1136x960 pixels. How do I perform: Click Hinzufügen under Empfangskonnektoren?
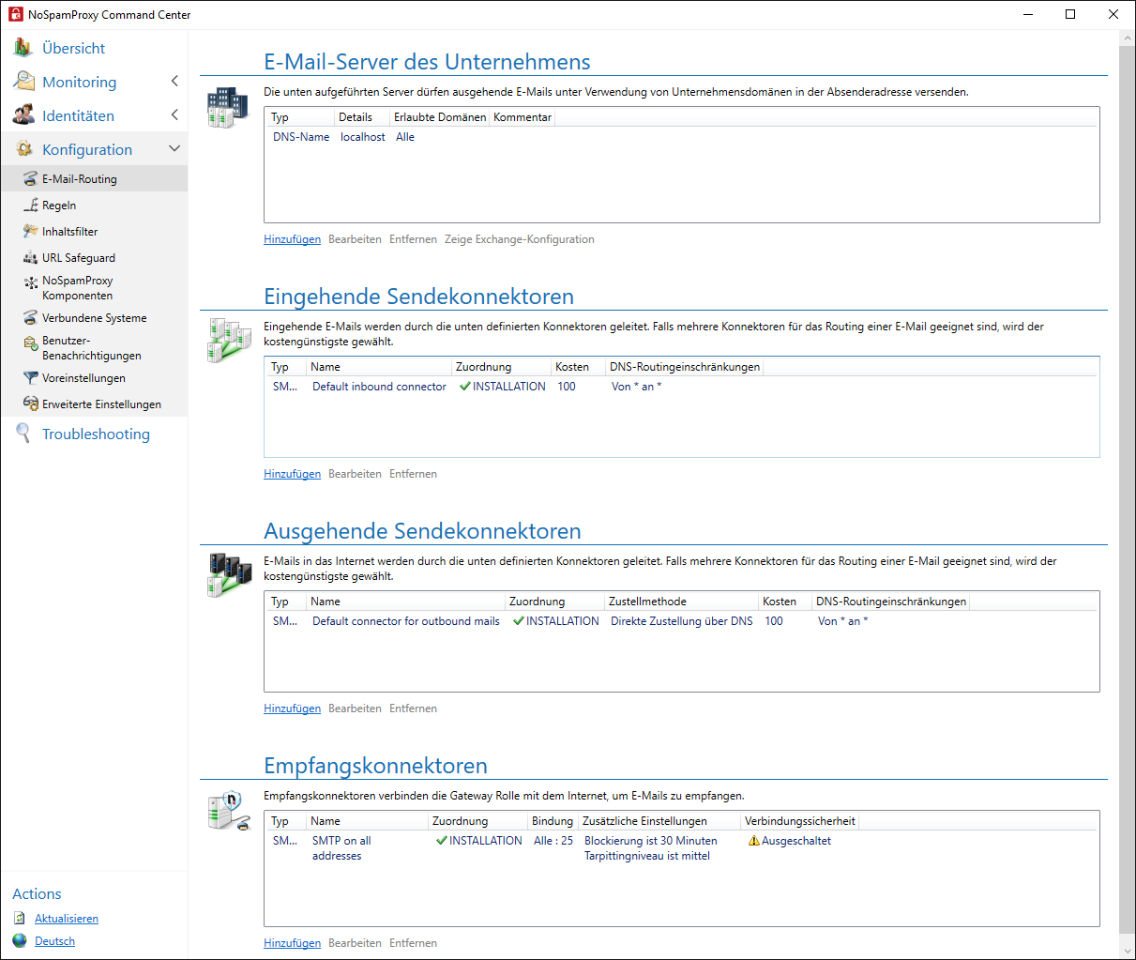292,943
